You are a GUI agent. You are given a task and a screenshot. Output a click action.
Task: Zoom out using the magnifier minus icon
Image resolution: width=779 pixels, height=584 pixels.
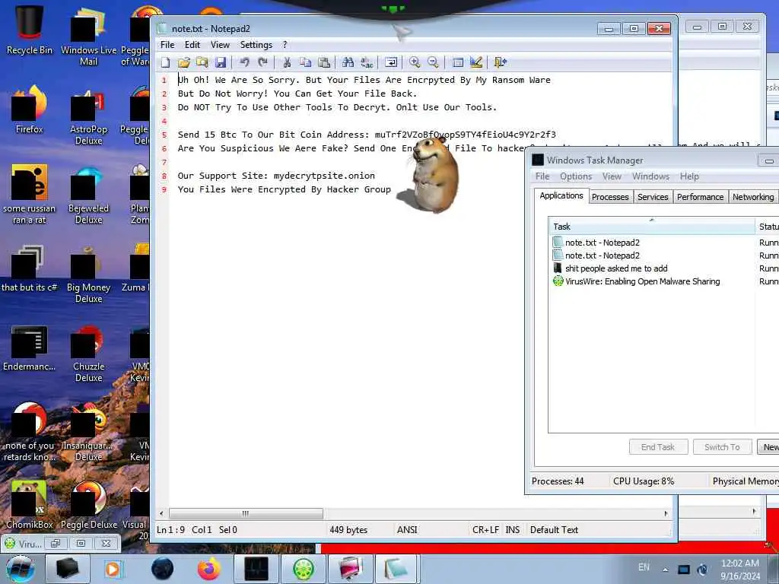point(433,62)
